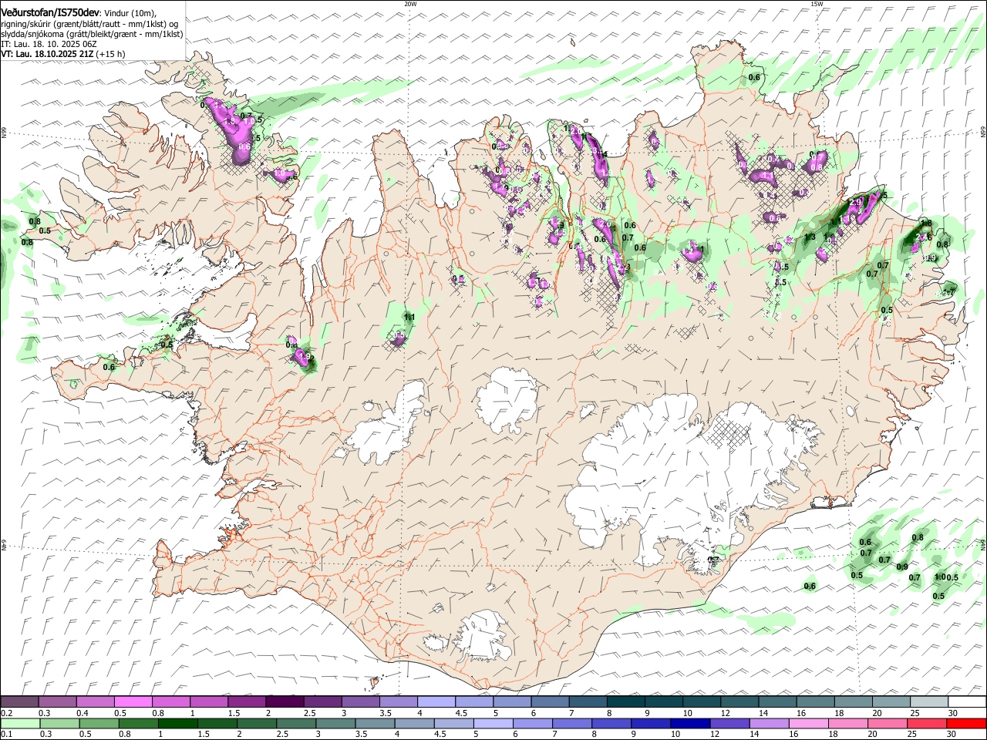
Task: Select the bright red 30 rain scale swatch
Action: coord(966,723)
